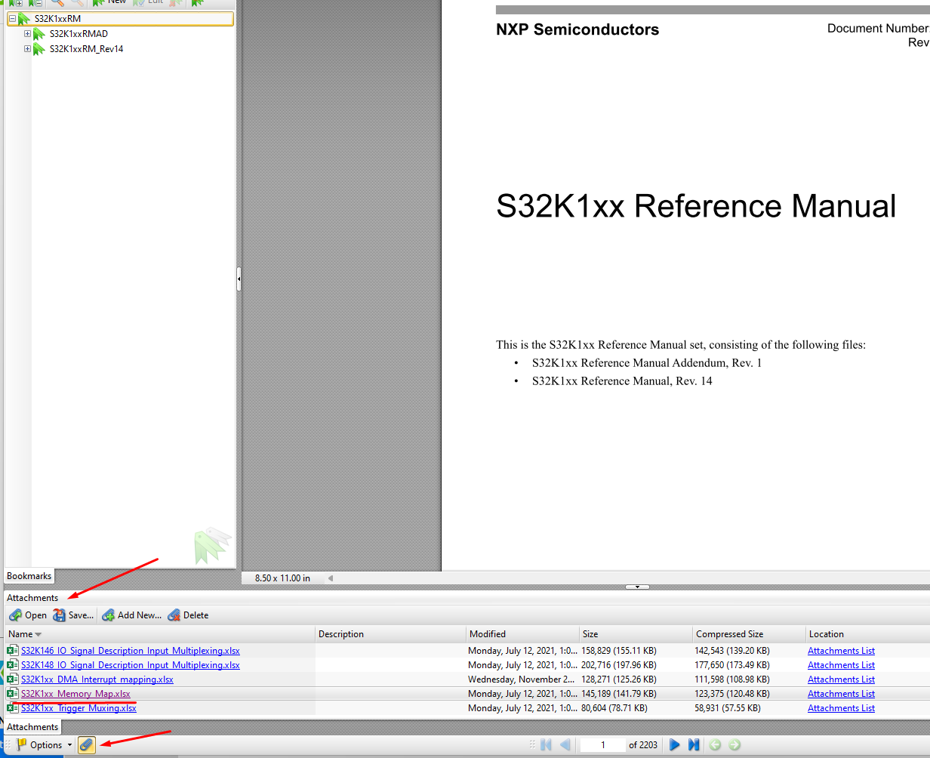Switch to the Bookmarks tab
Screen dimensions: 930x758
pyautogui.click(x=29, y=575)
